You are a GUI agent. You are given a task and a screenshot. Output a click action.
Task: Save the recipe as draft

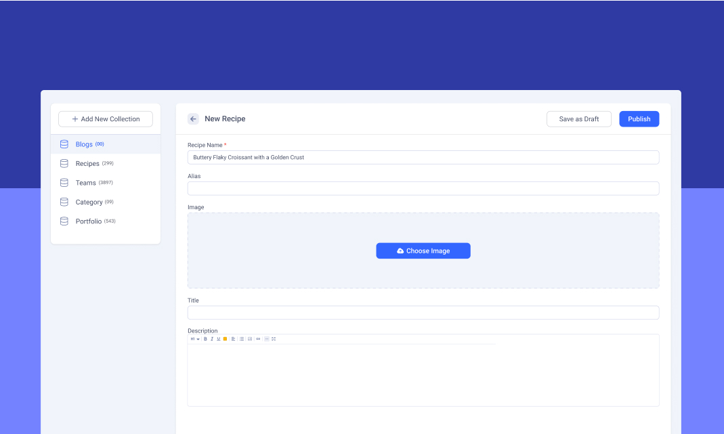[x=578, y=119]
